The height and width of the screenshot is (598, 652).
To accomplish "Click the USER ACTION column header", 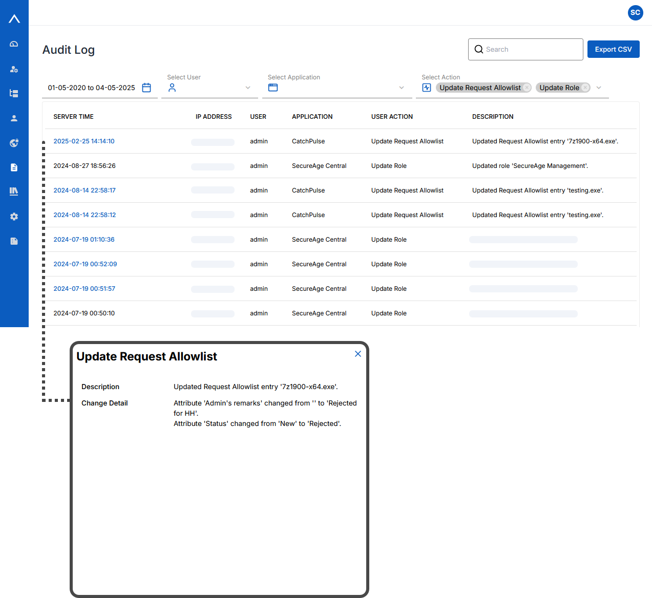I will click(x=392, y=117).
